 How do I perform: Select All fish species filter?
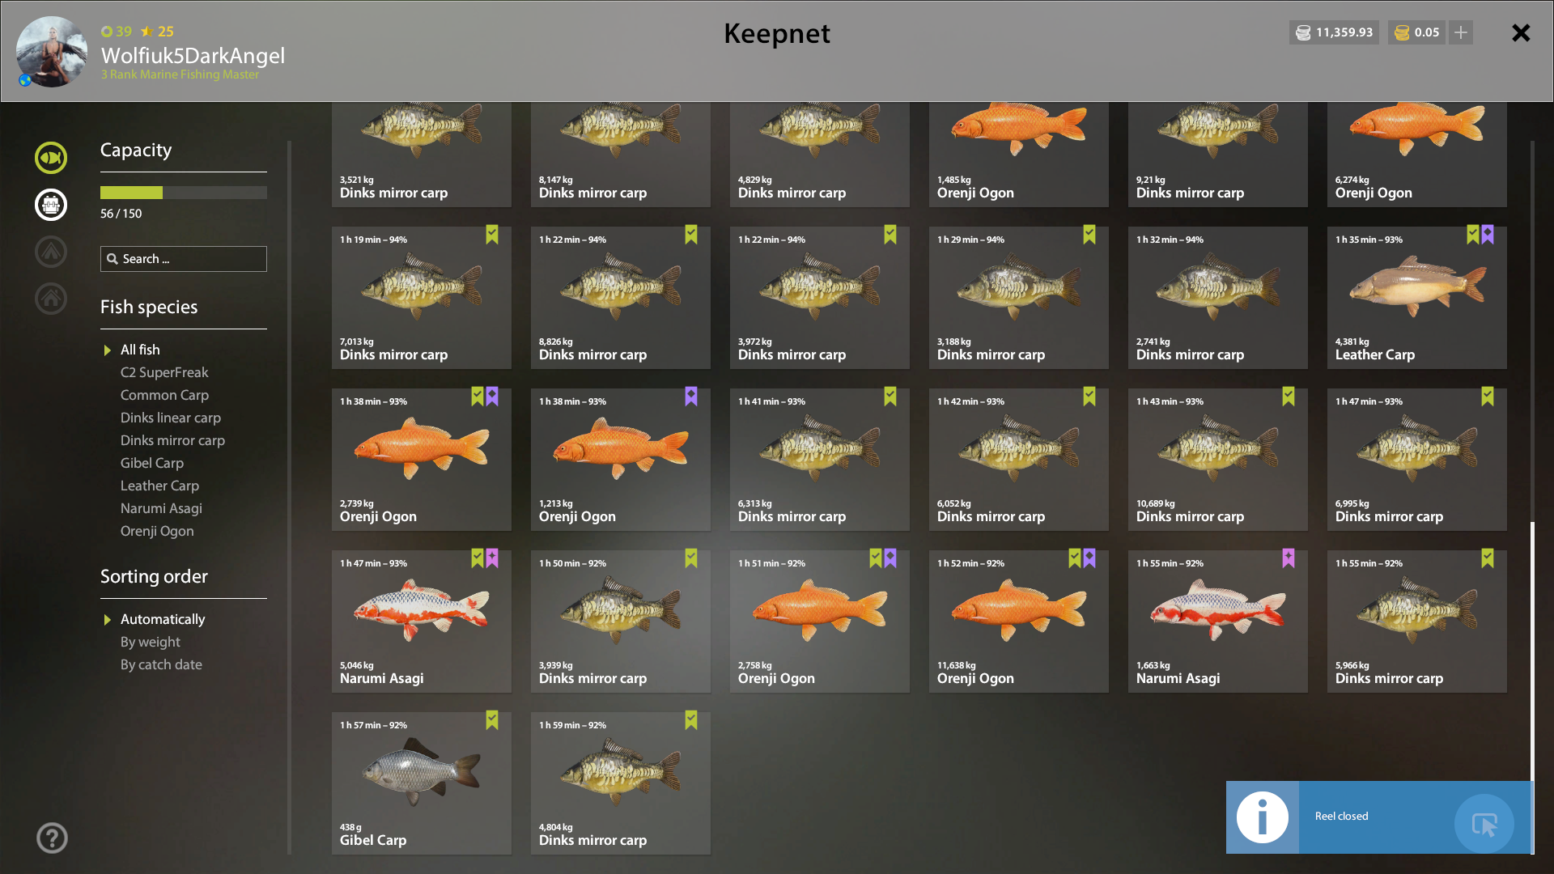(140, 350)
